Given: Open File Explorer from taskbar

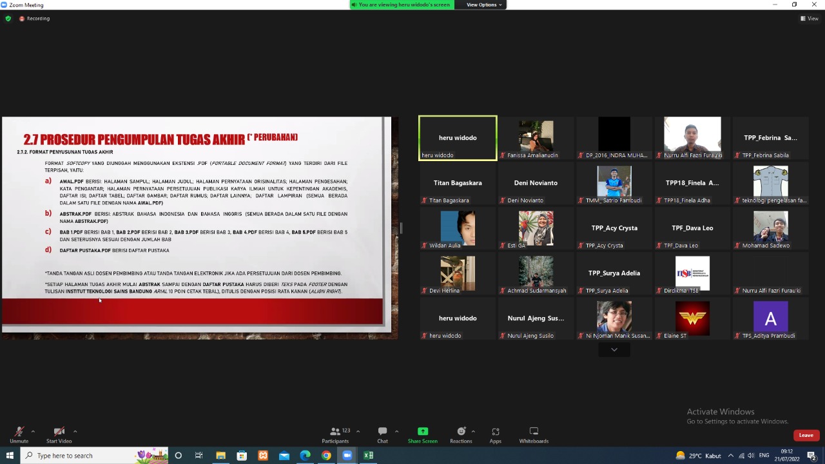Looking at the screenshot, I should 220,456.
